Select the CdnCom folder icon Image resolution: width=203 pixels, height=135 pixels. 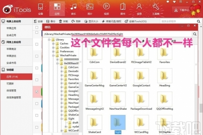(94, 53)
